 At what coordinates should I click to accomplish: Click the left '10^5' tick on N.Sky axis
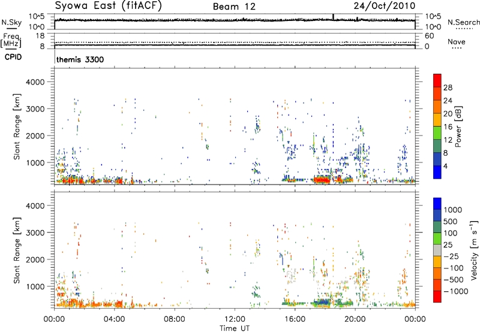click(x=37, y=16)
